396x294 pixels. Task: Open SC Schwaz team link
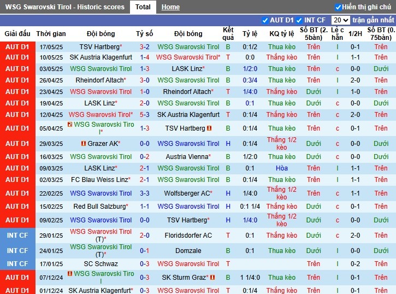[101, 264]
